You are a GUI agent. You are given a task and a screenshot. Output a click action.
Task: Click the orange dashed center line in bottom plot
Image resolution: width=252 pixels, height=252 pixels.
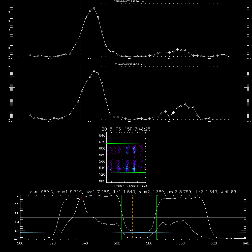pos(133,217)
